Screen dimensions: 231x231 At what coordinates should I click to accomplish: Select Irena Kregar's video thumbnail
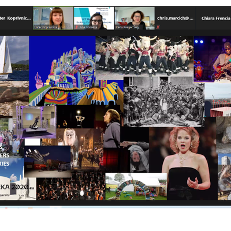coord(135,18)
